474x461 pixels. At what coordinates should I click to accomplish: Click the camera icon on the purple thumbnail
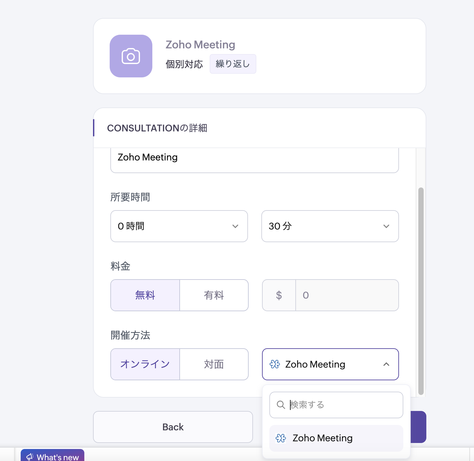pos(131,56)
